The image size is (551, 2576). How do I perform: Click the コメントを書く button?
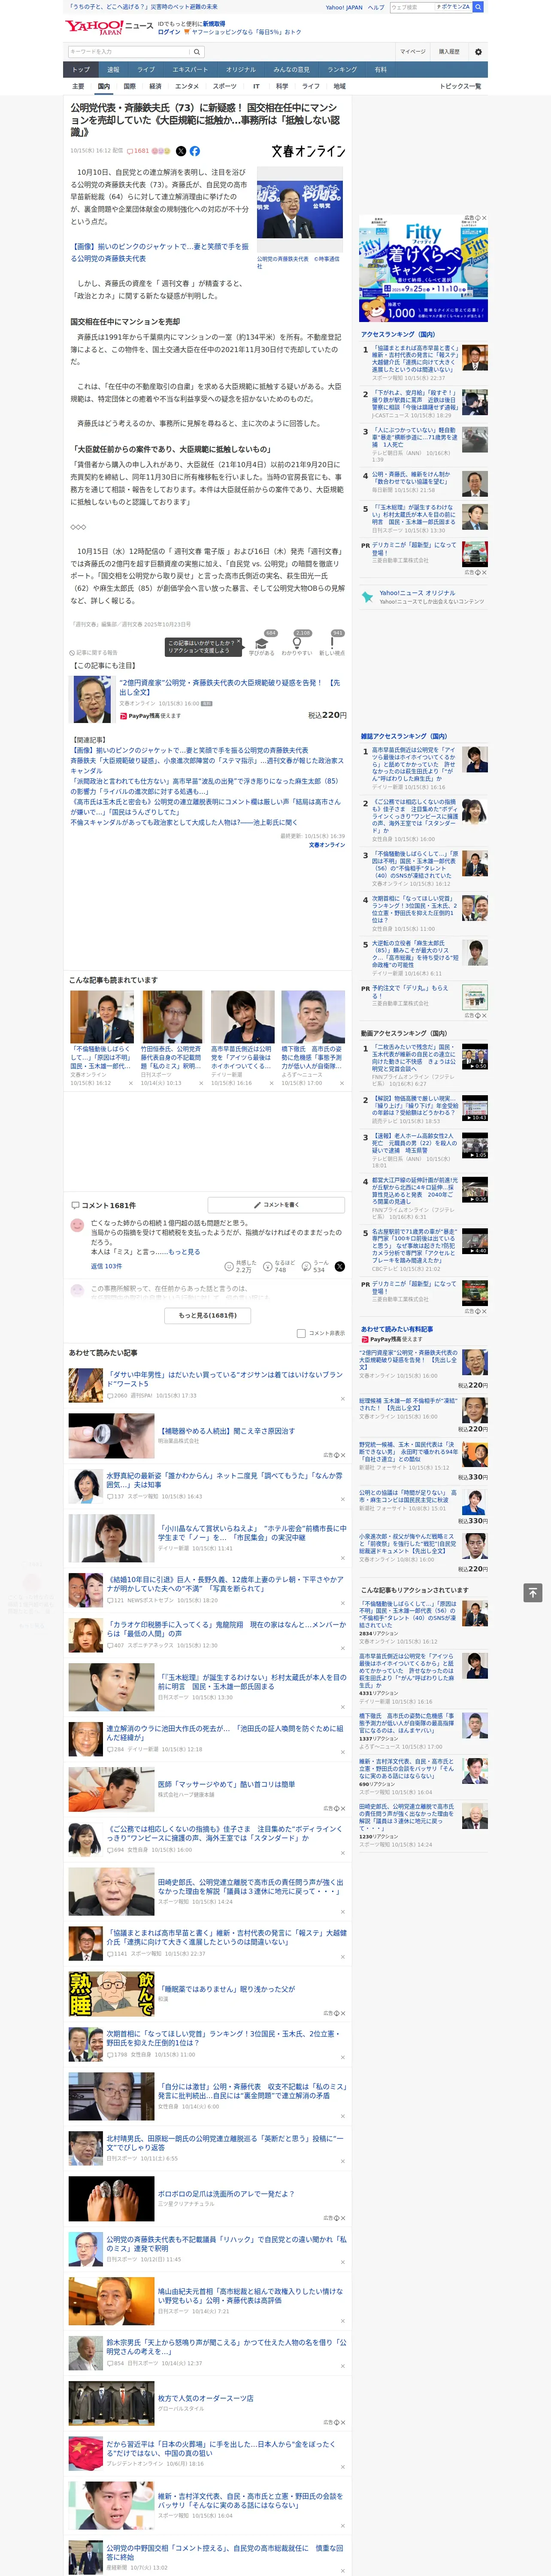[275, 1205]
